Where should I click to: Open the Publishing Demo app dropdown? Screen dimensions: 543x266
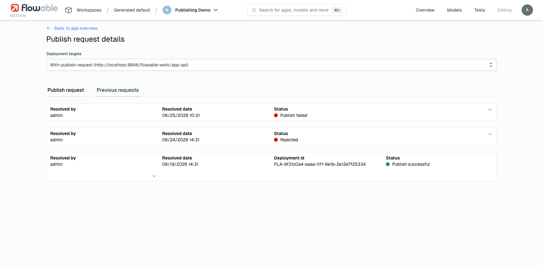pos(216,10)
